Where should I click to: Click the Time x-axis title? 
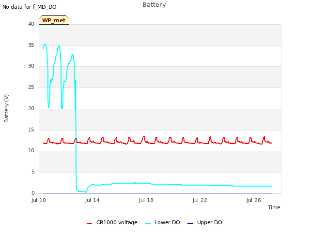pyautogui.click(x=274, y=207)
